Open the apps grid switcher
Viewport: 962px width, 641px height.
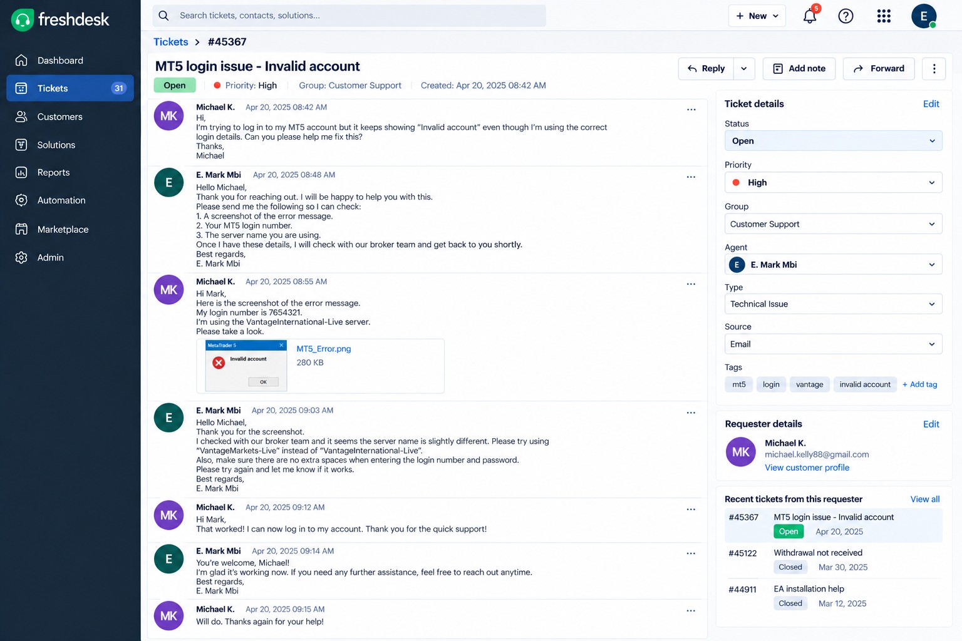point(884,16)
